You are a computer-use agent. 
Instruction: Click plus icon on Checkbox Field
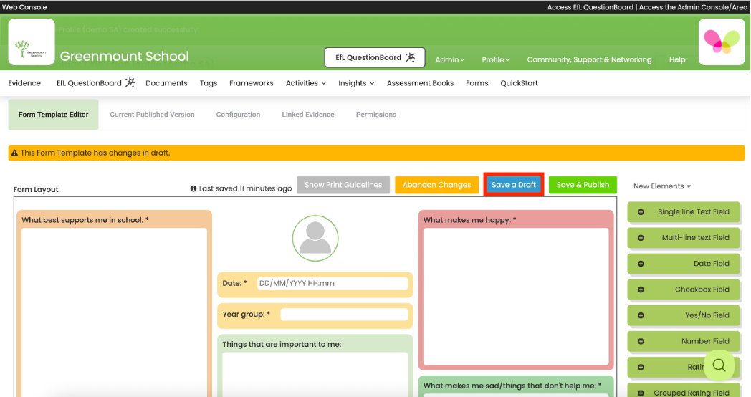(641, 290)
